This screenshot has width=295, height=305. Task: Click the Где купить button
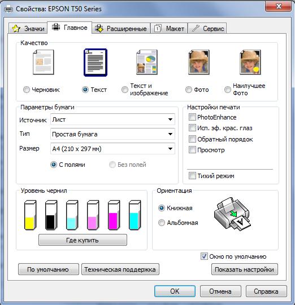(83, 240)
